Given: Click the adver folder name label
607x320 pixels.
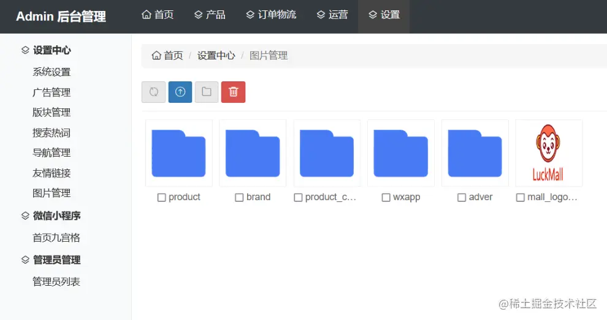Looking at the screenshot, I should pyautogui.click(x=481, y=197).
